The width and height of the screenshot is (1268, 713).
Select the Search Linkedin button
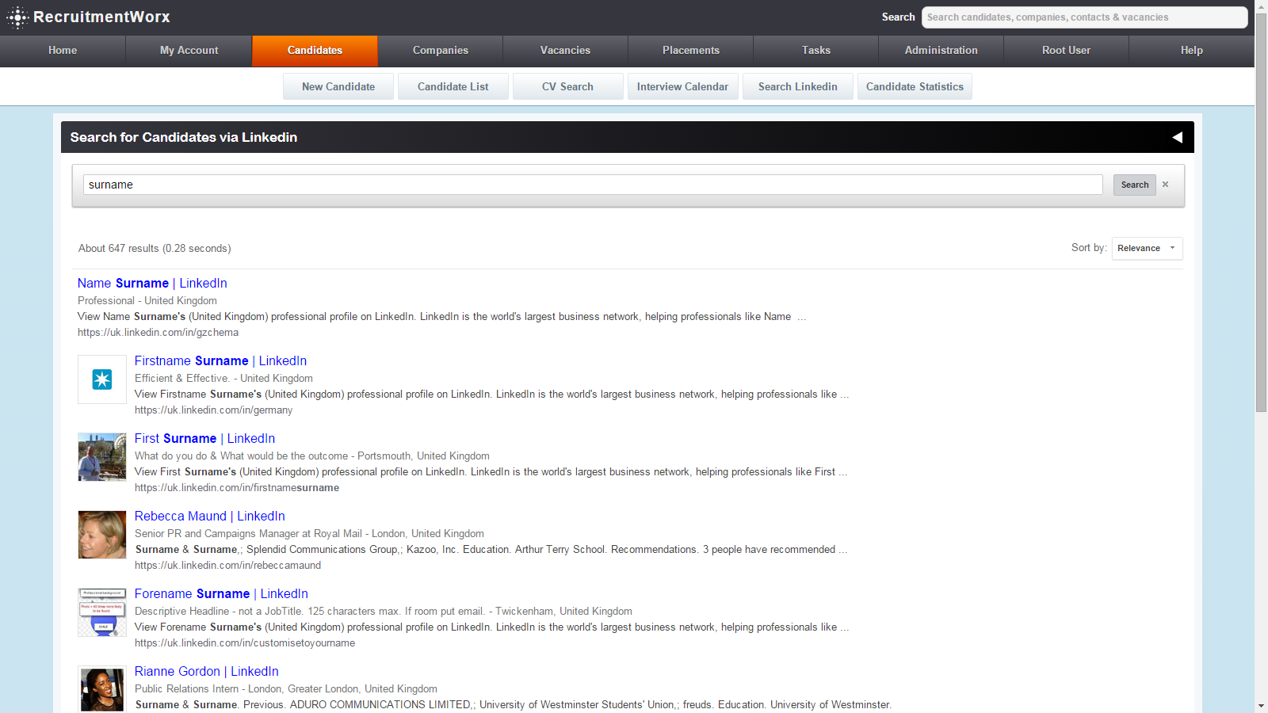tap(798, 86)
